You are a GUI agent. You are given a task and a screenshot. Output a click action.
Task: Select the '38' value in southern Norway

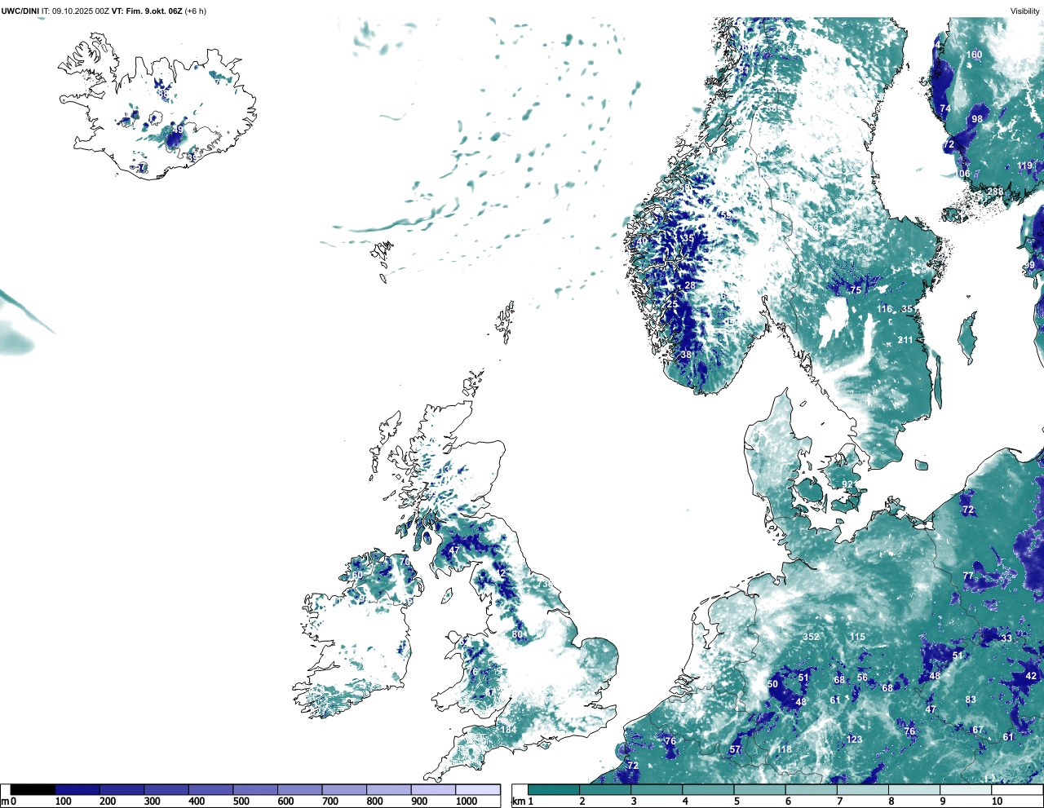point(686,355)
